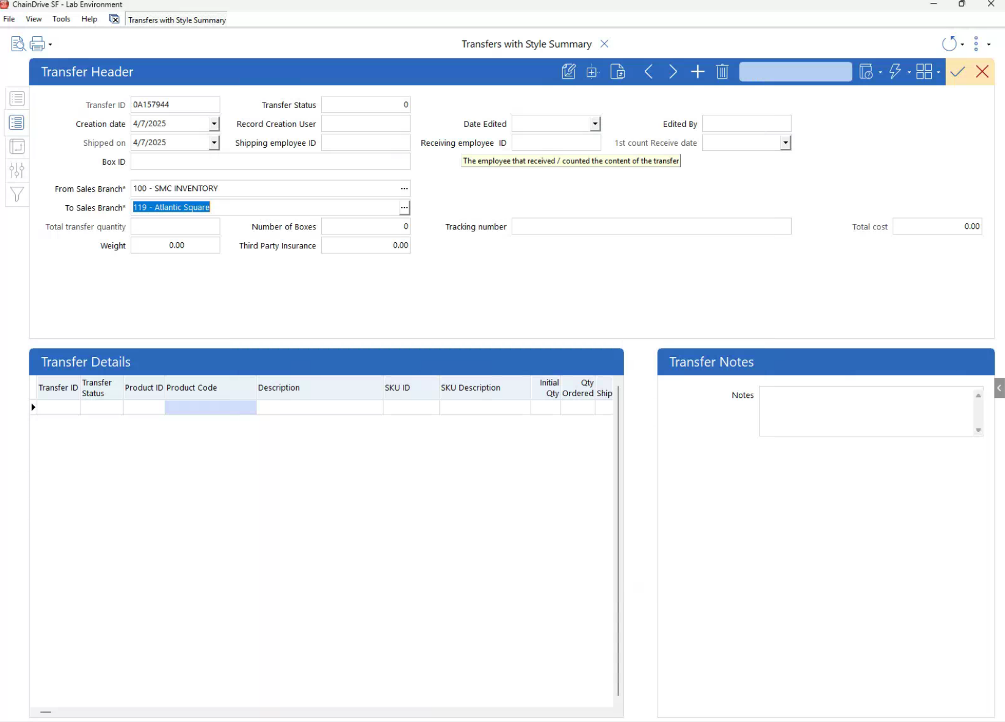Open the File menu
Viewport: 1005px width, 722px height.
9,19
